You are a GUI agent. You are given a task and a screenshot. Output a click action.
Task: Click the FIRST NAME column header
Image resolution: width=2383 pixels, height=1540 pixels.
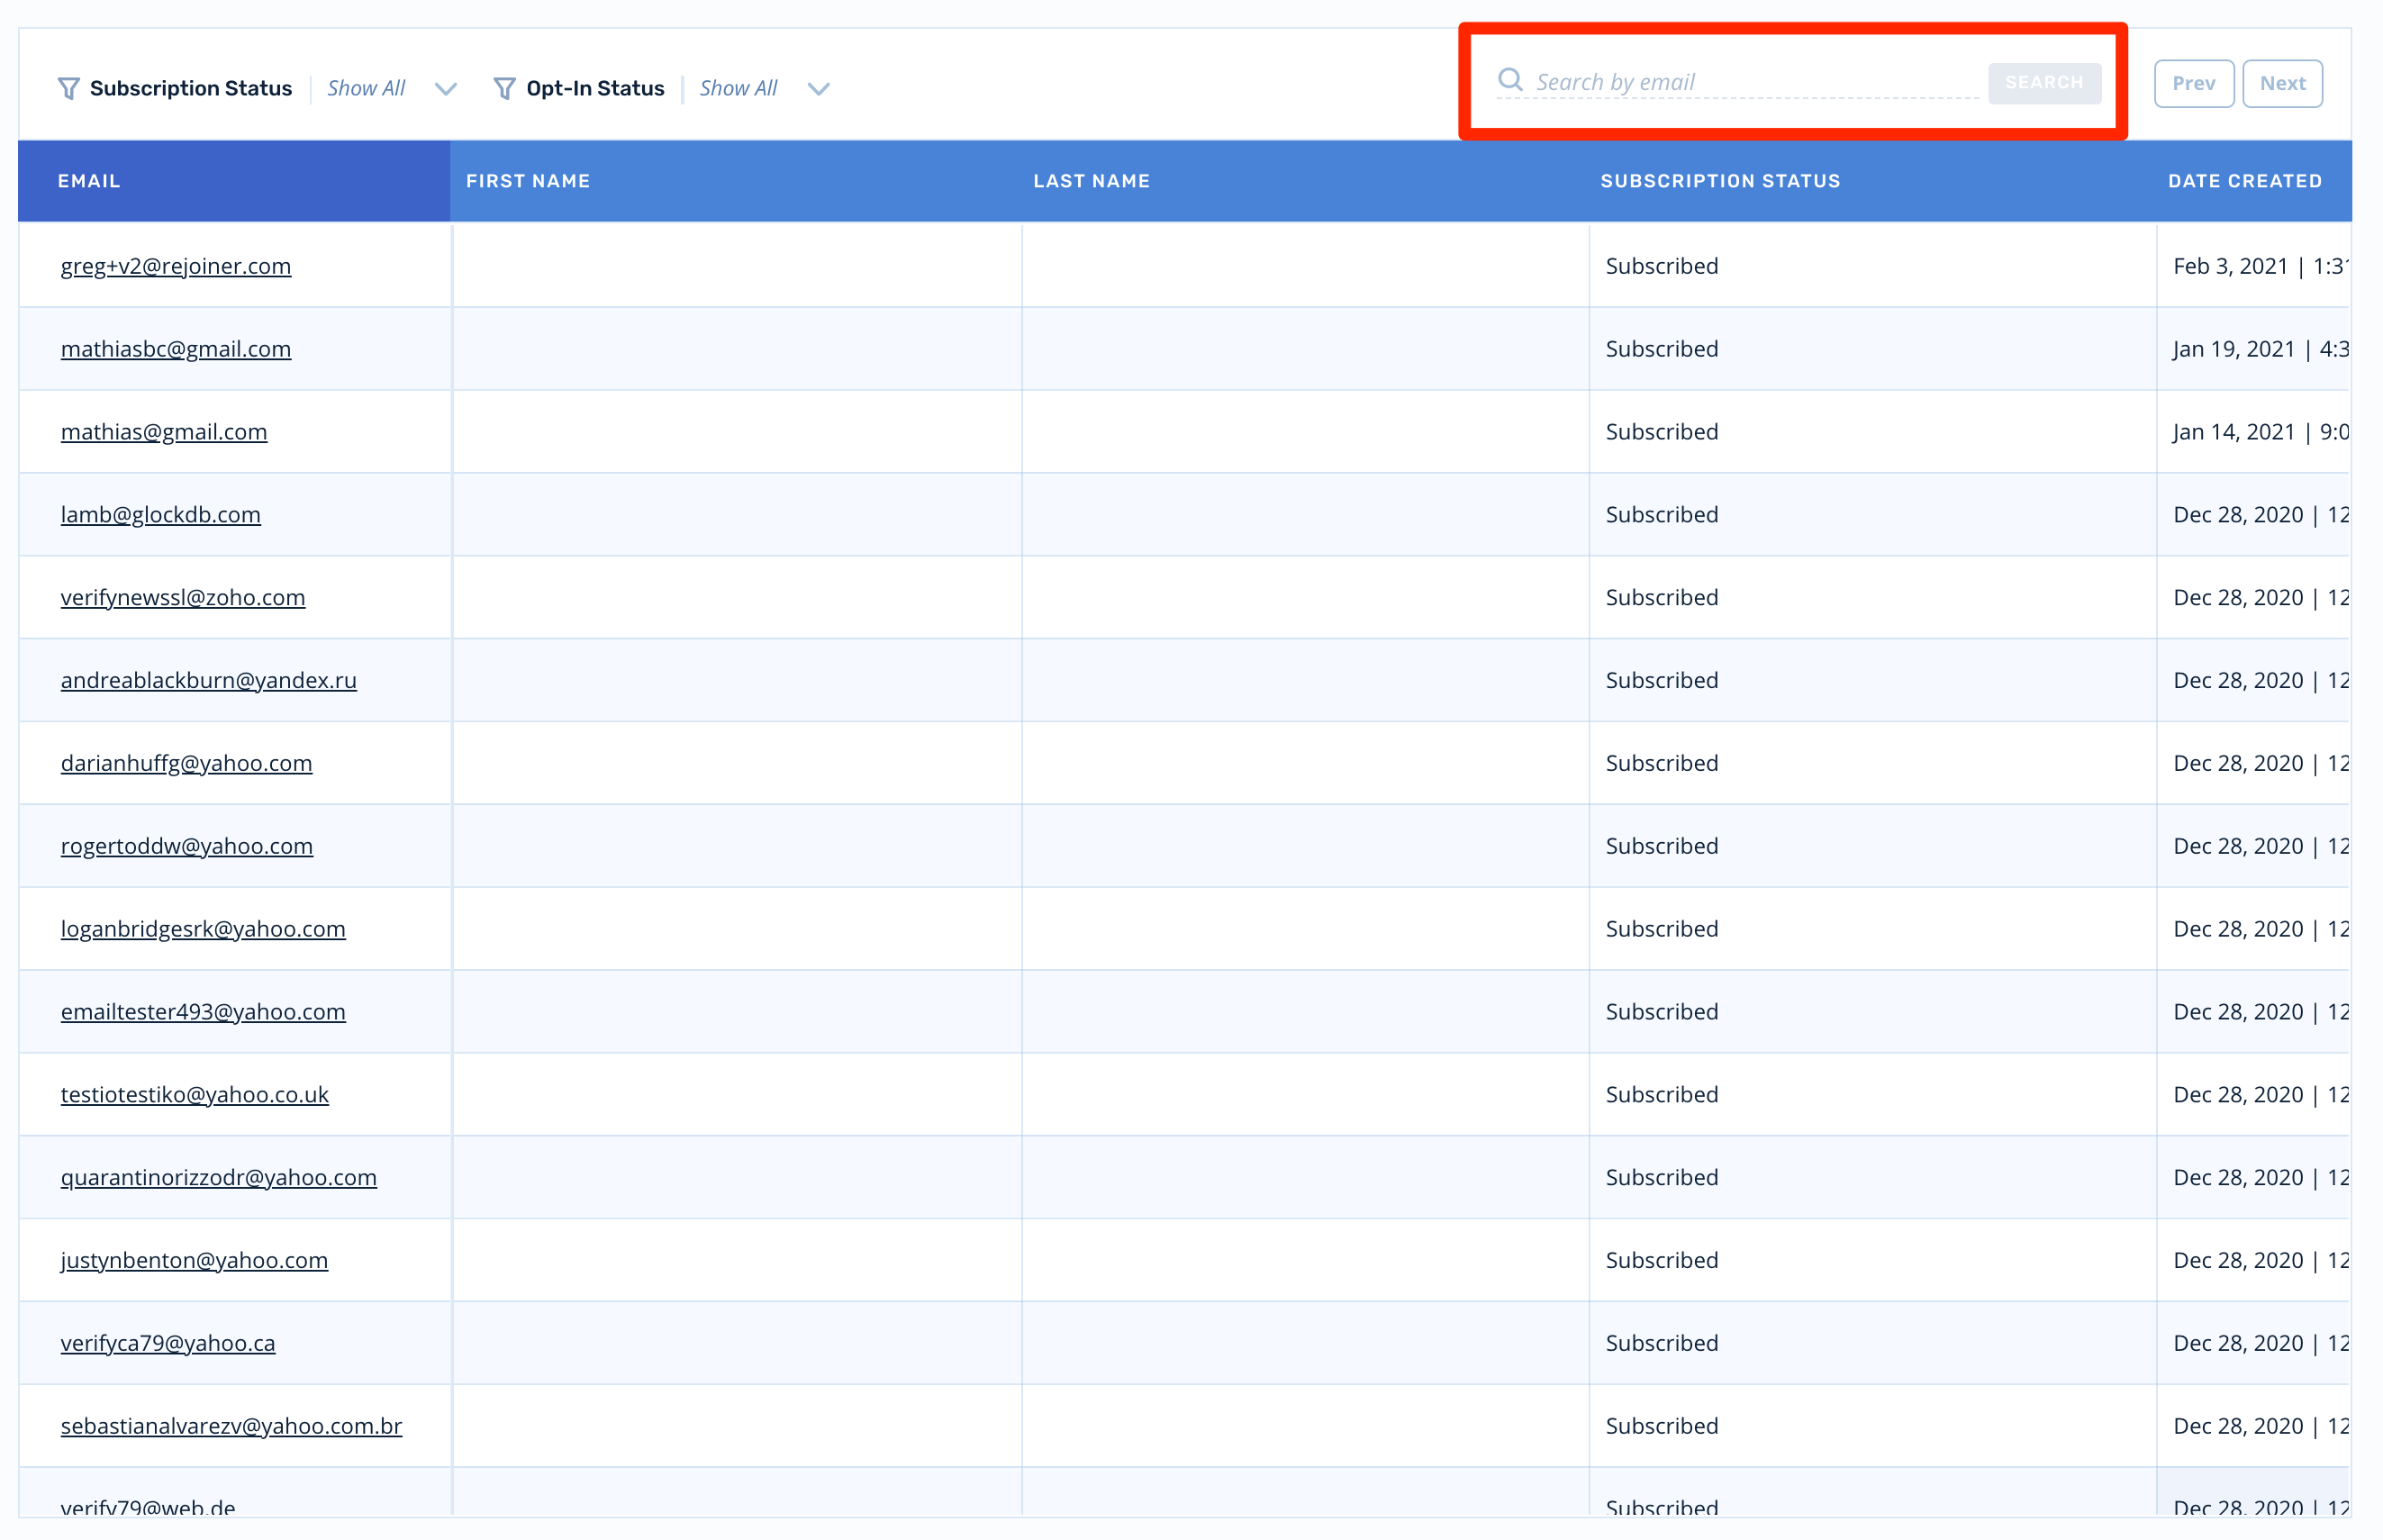point(528,181)
